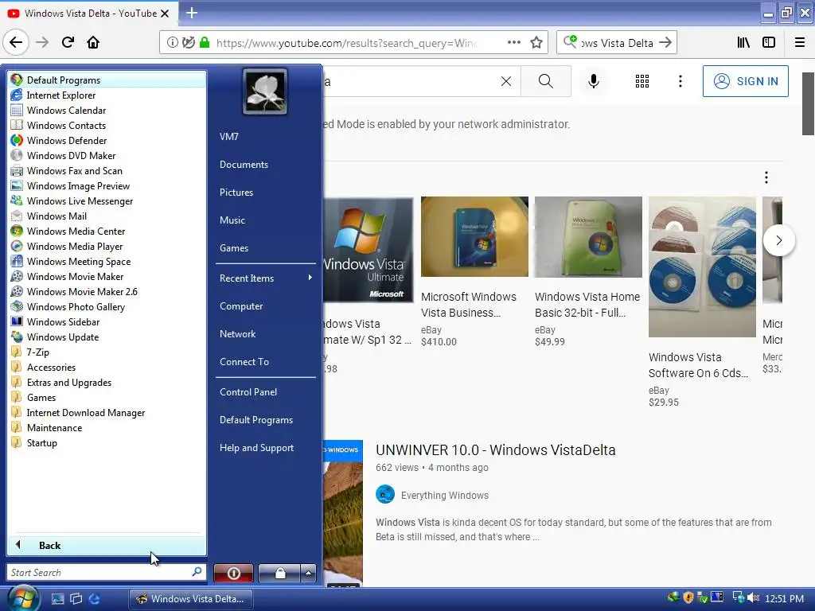Click the YouTube search magnifier button
This screenshot has height=611, width=815.
[x=546, y=81]
